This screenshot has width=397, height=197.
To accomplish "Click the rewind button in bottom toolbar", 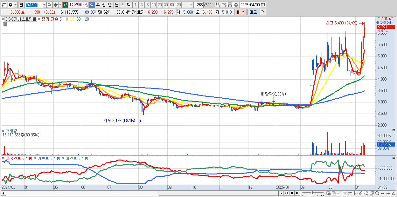I will (287, 193).
